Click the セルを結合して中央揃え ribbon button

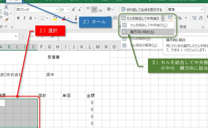(x=140, y=18)
